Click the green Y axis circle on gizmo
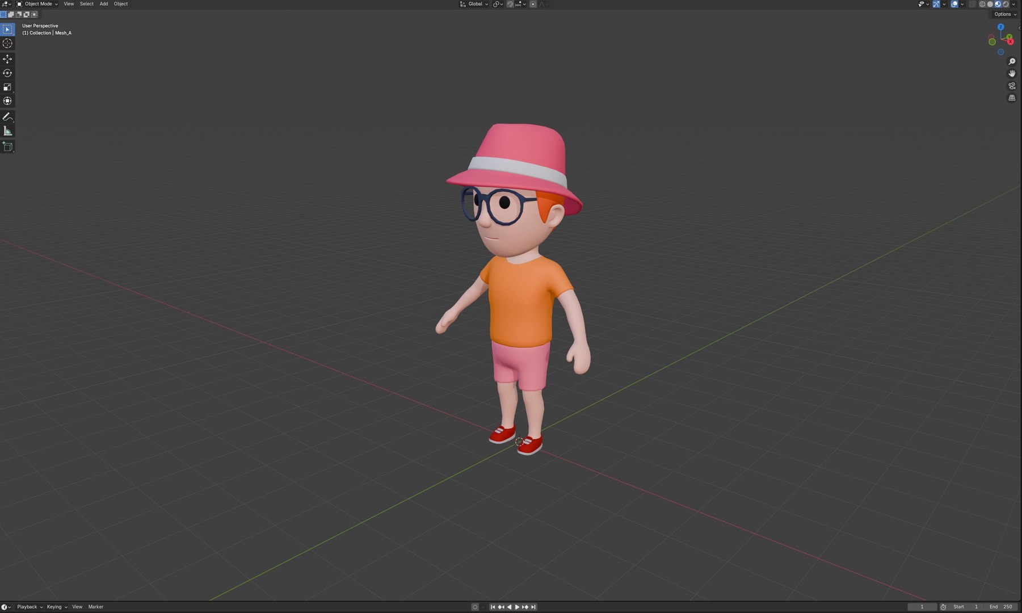Viewport: 1022px width, 613px height. pos(1009,36)
